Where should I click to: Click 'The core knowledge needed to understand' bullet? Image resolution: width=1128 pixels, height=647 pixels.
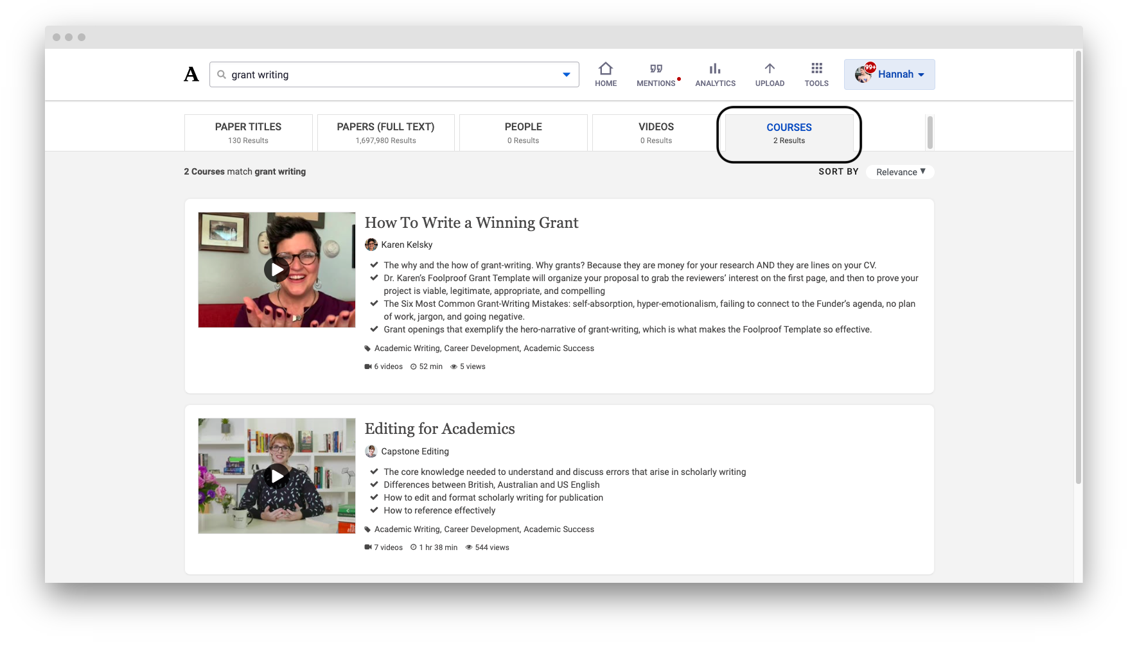[x=565, y=472]
